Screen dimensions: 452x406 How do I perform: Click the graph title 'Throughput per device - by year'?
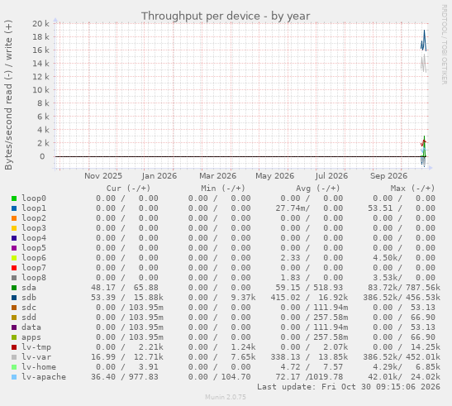click(x=226, y=17)
